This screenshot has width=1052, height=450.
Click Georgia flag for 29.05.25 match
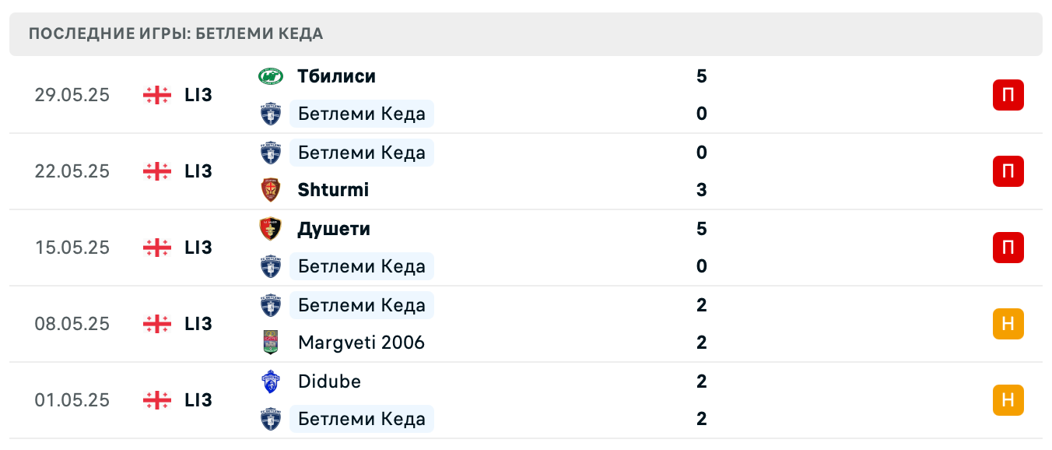[x=157, y=95]
